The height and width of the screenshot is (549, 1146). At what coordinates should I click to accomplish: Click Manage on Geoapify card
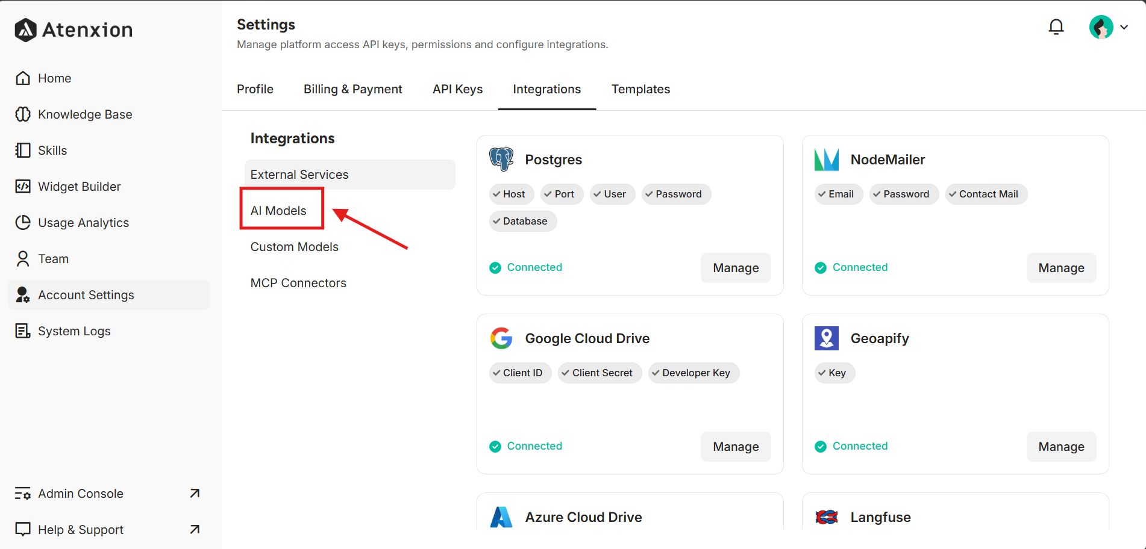tap(1061, 447)
